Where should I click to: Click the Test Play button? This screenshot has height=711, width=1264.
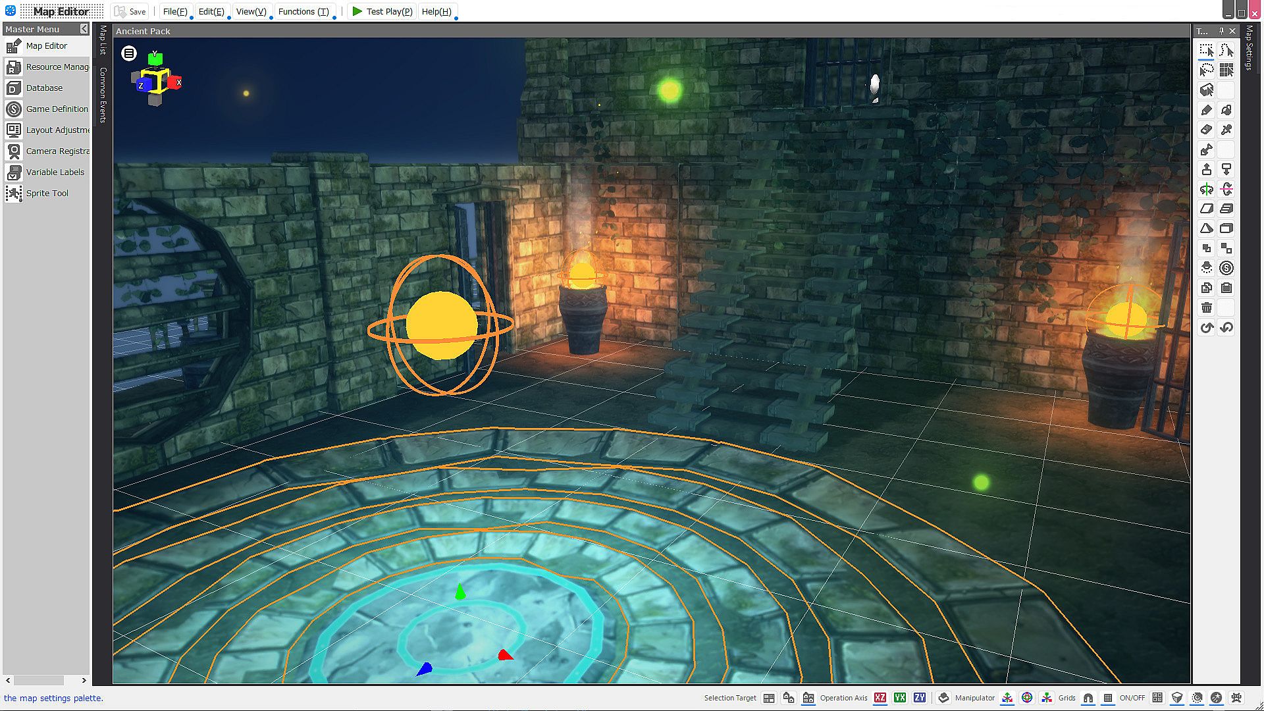382,11
